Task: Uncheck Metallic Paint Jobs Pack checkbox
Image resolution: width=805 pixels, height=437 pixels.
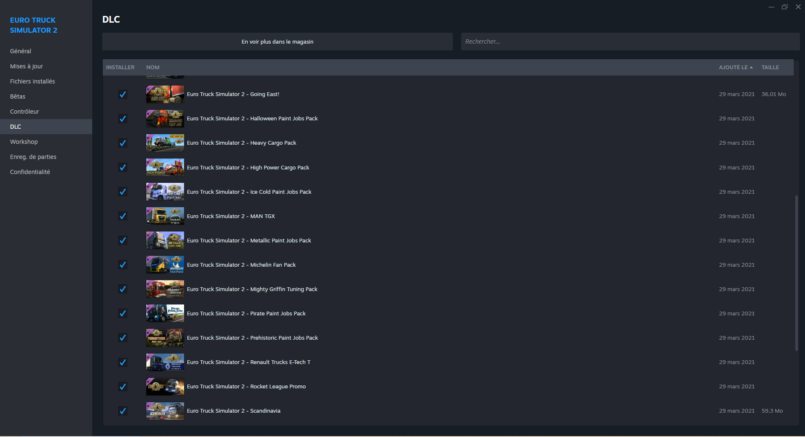Action: 122,240
